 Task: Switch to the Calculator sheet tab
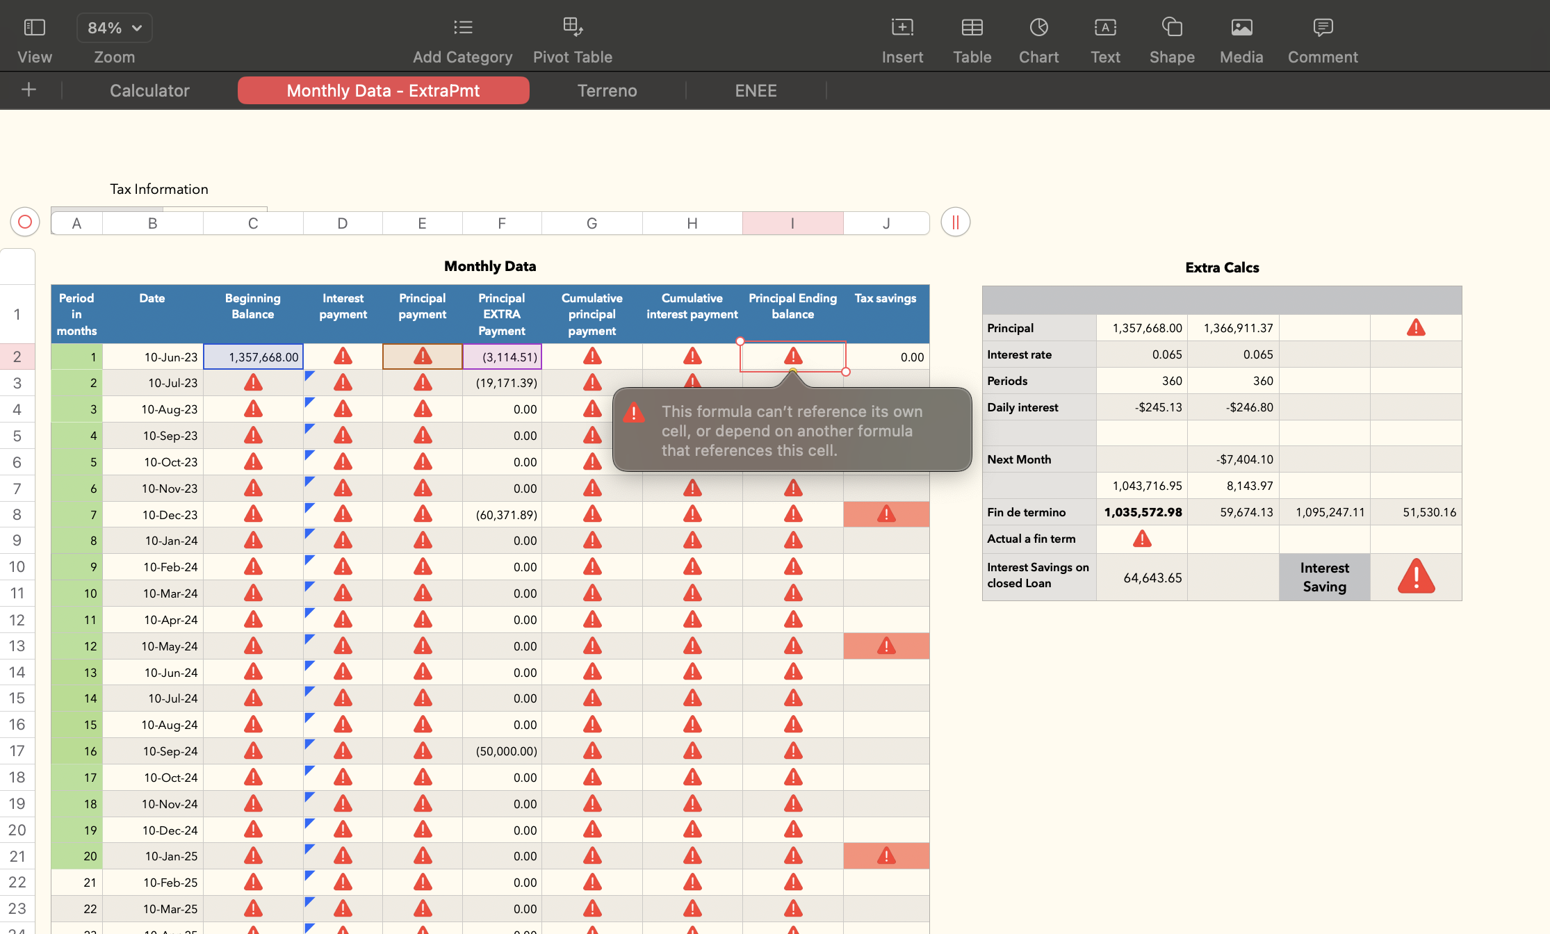pos(149,90)
